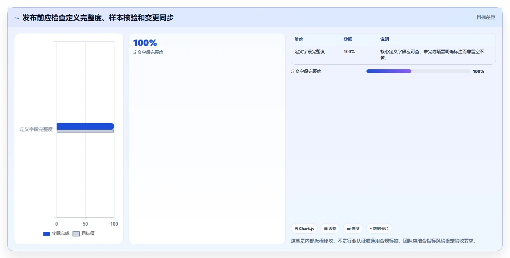
Task: Select the 表格 tag chip
Action: pos(330,229)
